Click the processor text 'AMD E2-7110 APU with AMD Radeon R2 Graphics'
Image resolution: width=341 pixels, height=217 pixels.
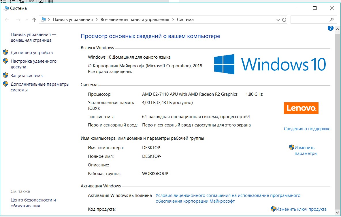[190, 94]
